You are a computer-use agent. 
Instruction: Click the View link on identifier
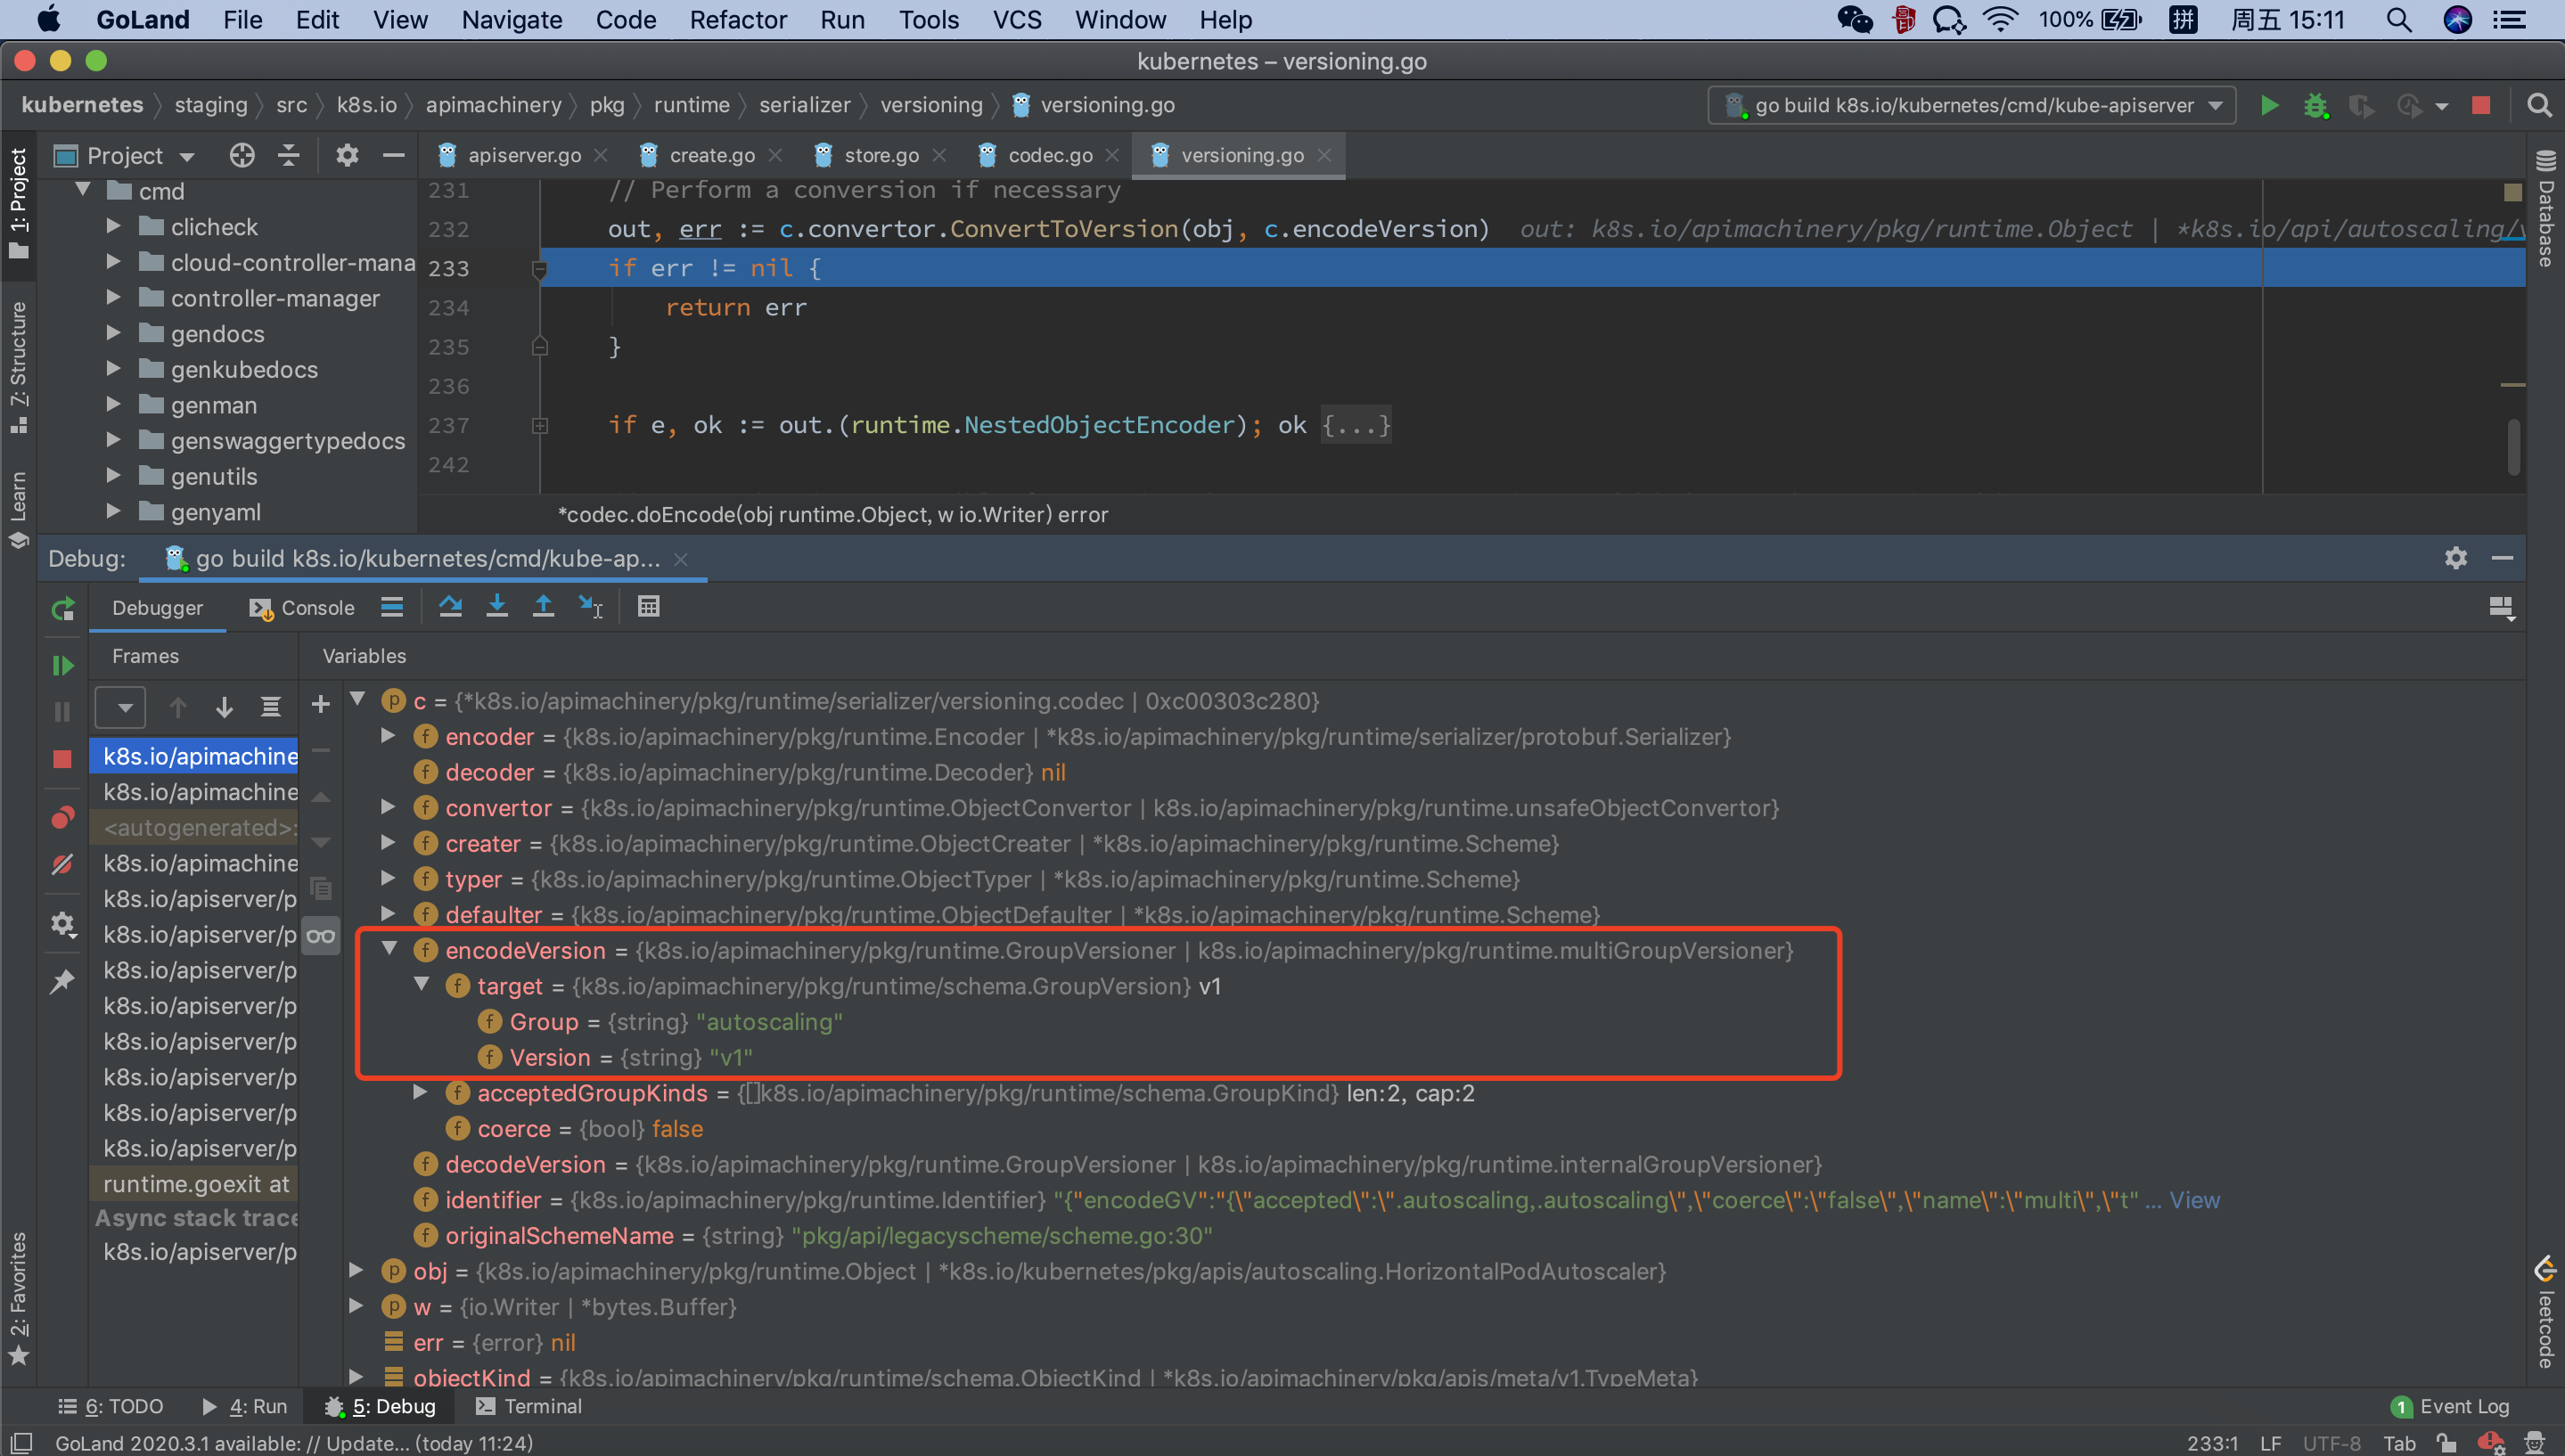pyautogui.click(x=2194, y=1200)
